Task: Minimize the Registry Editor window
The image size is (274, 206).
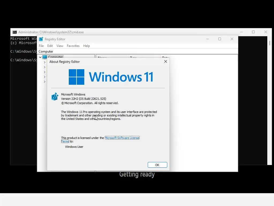Action: point(208,39)
